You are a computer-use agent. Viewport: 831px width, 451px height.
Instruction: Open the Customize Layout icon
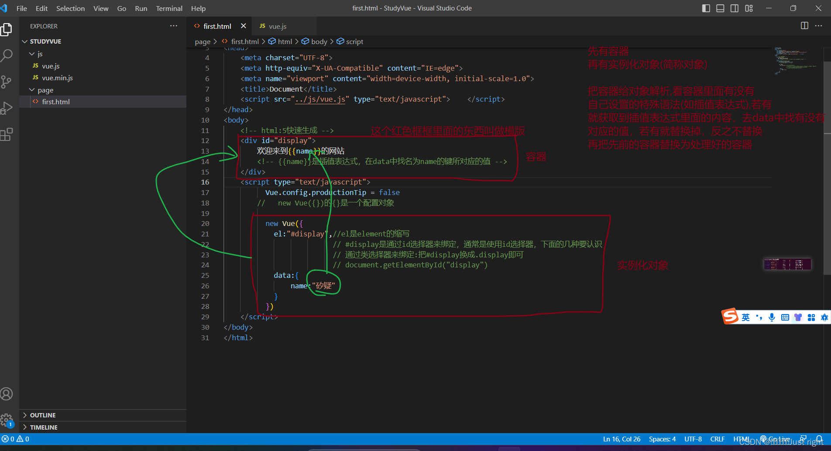click(749, 8)
